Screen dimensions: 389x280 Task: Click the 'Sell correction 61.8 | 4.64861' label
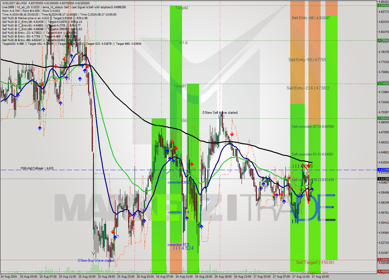tap(312, 154)
